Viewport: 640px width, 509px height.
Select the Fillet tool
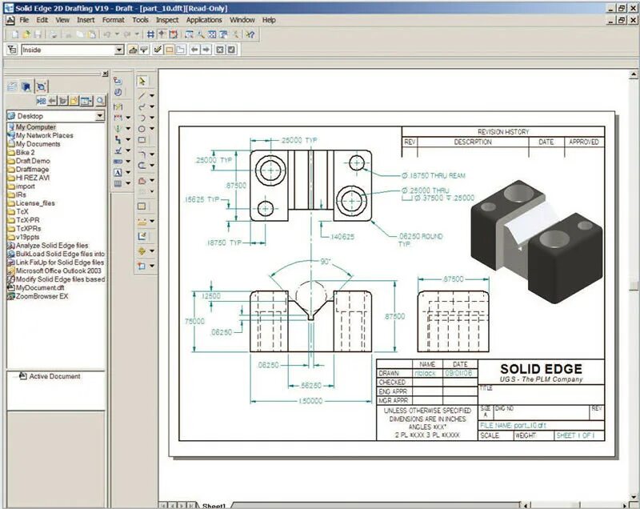[x=142, y=154]
